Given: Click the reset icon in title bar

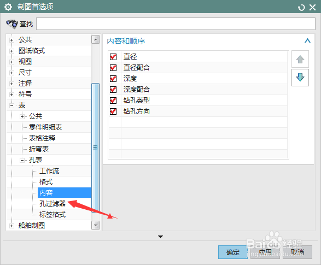Looking at the screenshot, I should [301, 8].
